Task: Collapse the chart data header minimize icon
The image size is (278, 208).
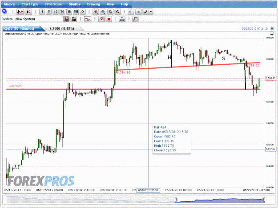Action: 271,33
